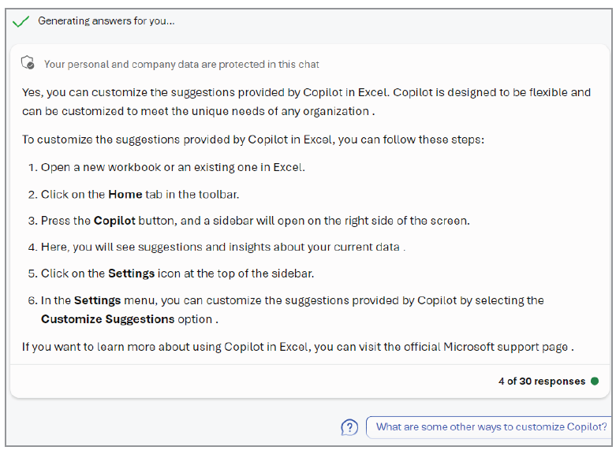
Task: Click the question mark chat bubble icon
Action: (x=349, y=427)
